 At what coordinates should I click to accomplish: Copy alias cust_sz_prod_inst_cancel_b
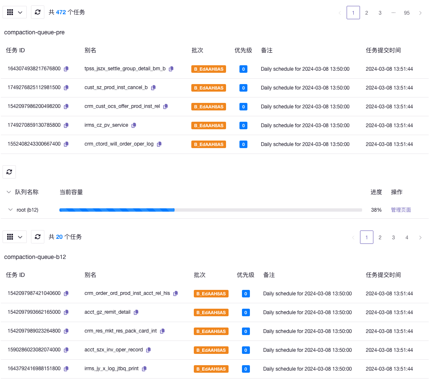tap(153, 88)
